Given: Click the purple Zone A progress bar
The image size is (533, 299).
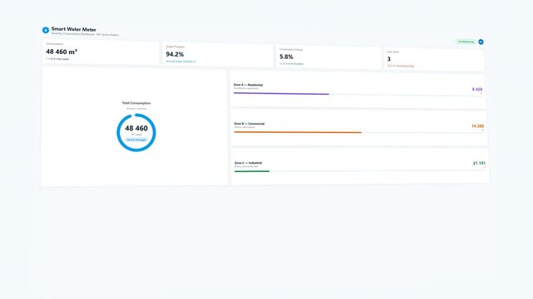Looking at the screenshot, I should click(x=281, y=94).
